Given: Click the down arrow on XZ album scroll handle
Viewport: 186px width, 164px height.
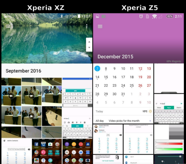Looking at the screenshot, I should (89, 47).
